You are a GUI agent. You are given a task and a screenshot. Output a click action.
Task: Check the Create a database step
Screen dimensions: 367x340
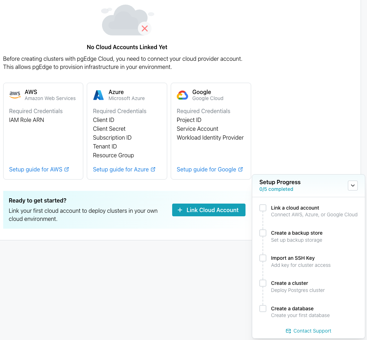[x=262, y=308]
